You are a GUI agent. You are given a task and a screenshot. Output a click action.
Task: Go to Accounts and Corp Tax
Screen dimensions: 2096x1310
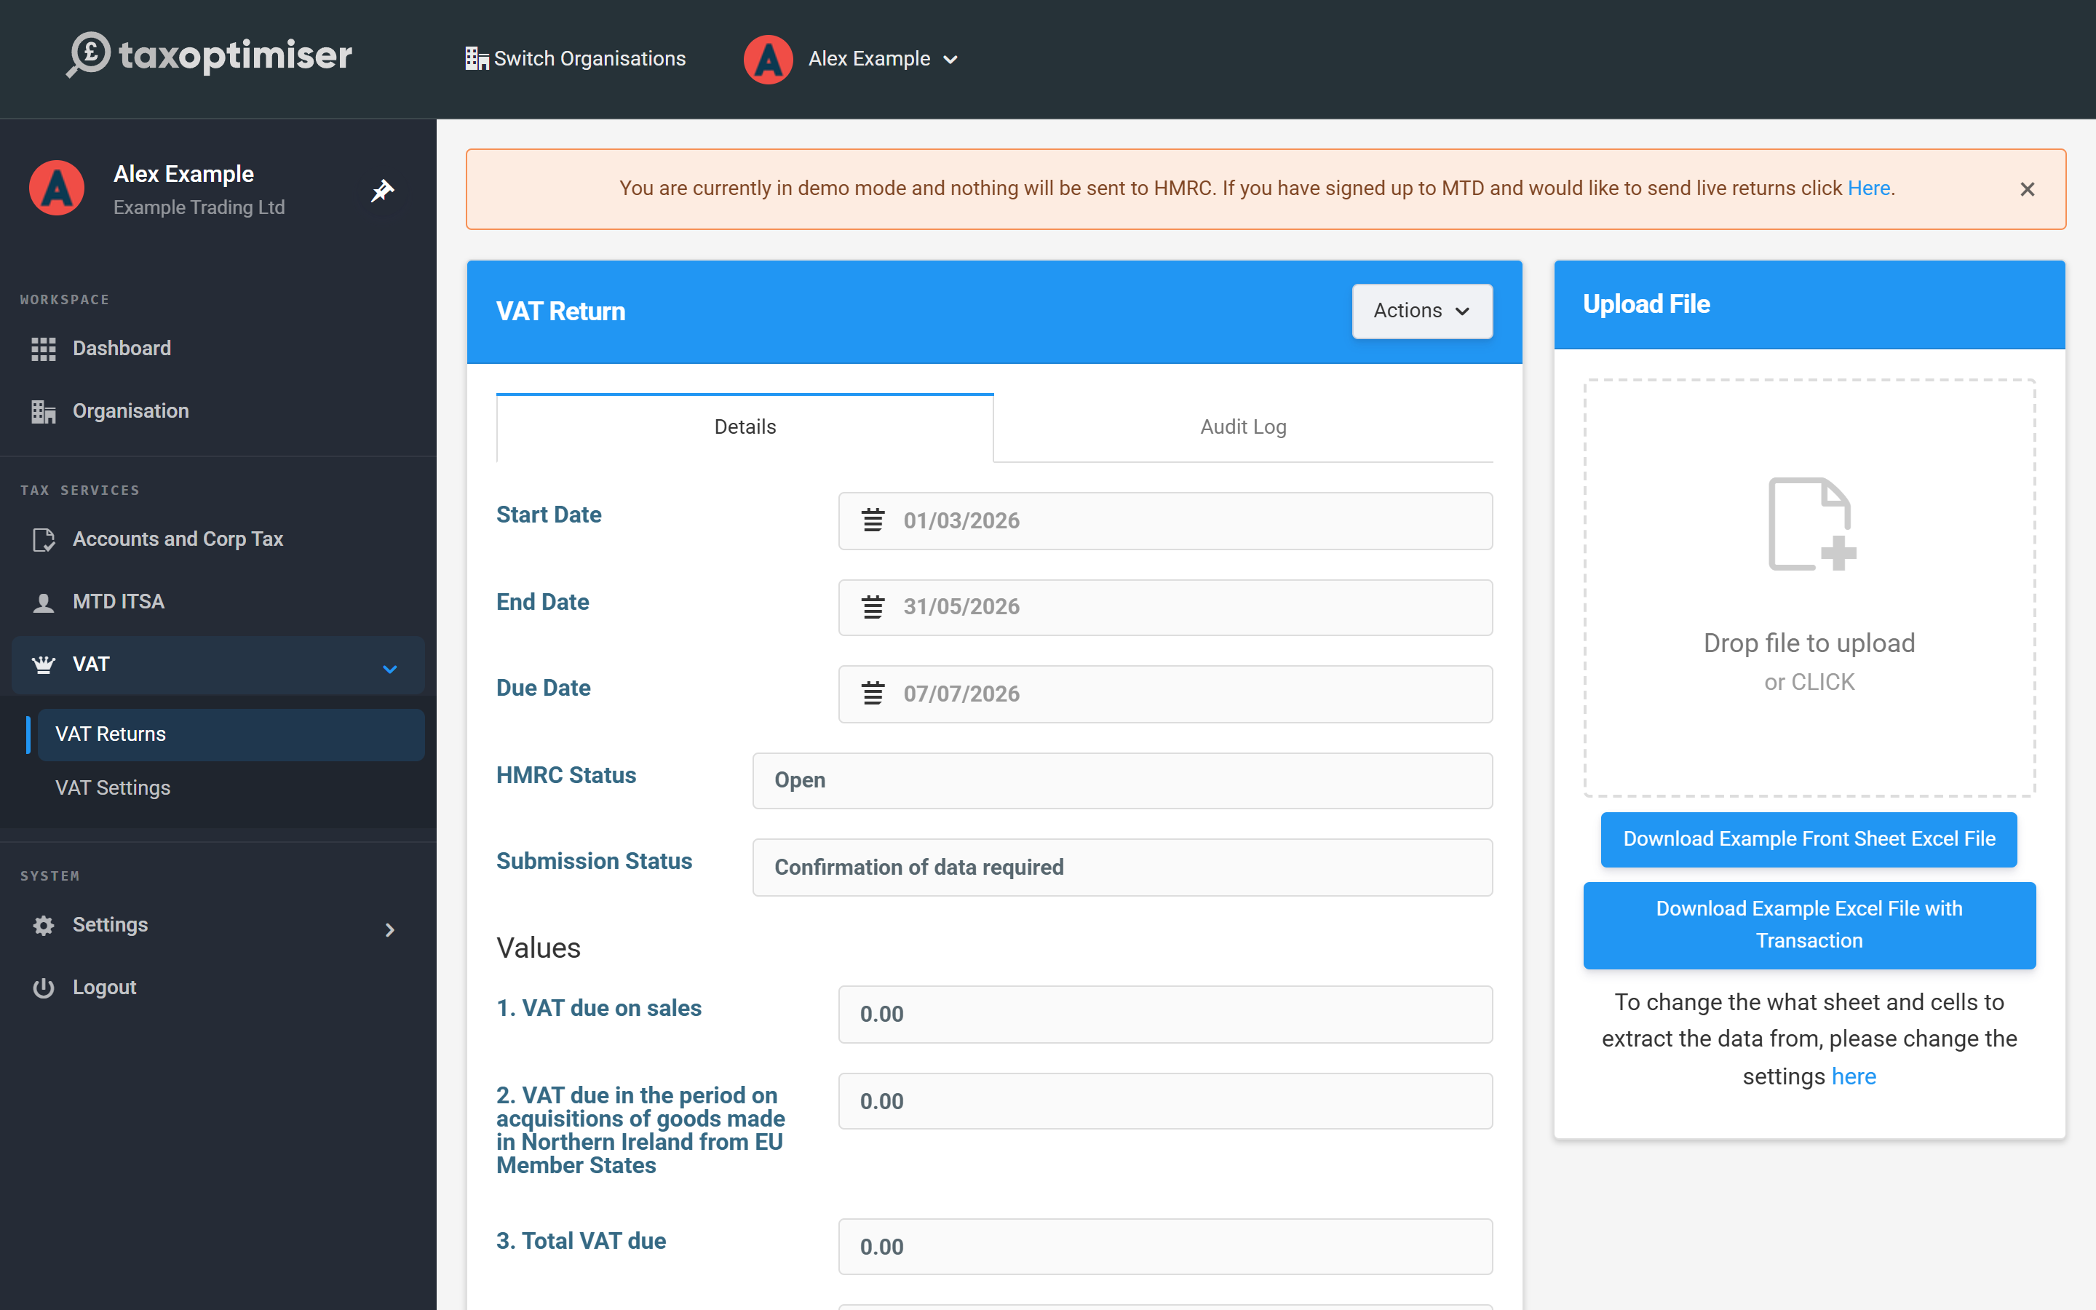[x=218, y=539]
